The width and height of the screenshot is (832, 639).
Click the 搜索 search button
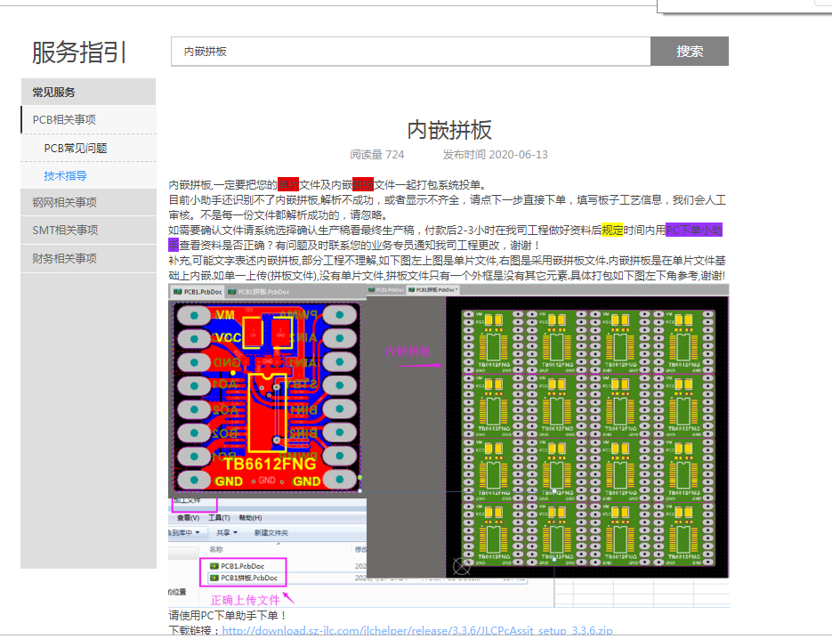point(690,52)
